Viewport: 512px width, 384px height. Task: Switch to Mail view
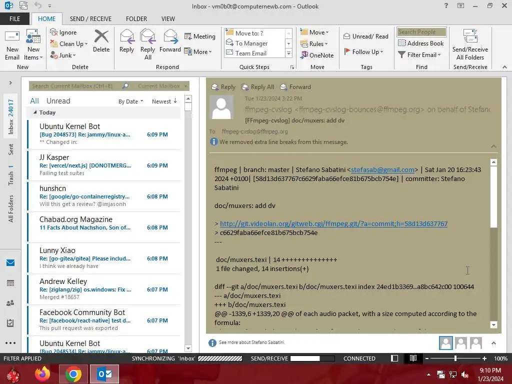tap(10, 263)
